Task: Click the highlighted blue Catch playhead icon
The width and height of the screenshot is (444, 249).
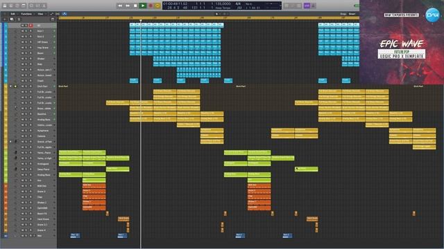Action: coord(65,14)
